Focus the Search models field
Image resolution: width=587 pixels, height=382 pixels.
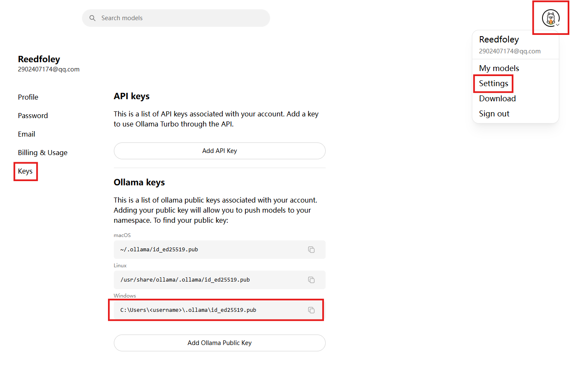(x=176, y=18)
